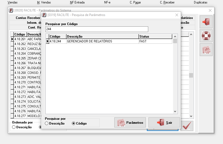Open the Duplicatas menu
This screenshot has width=223, height=144.
[x=201, y=2]
